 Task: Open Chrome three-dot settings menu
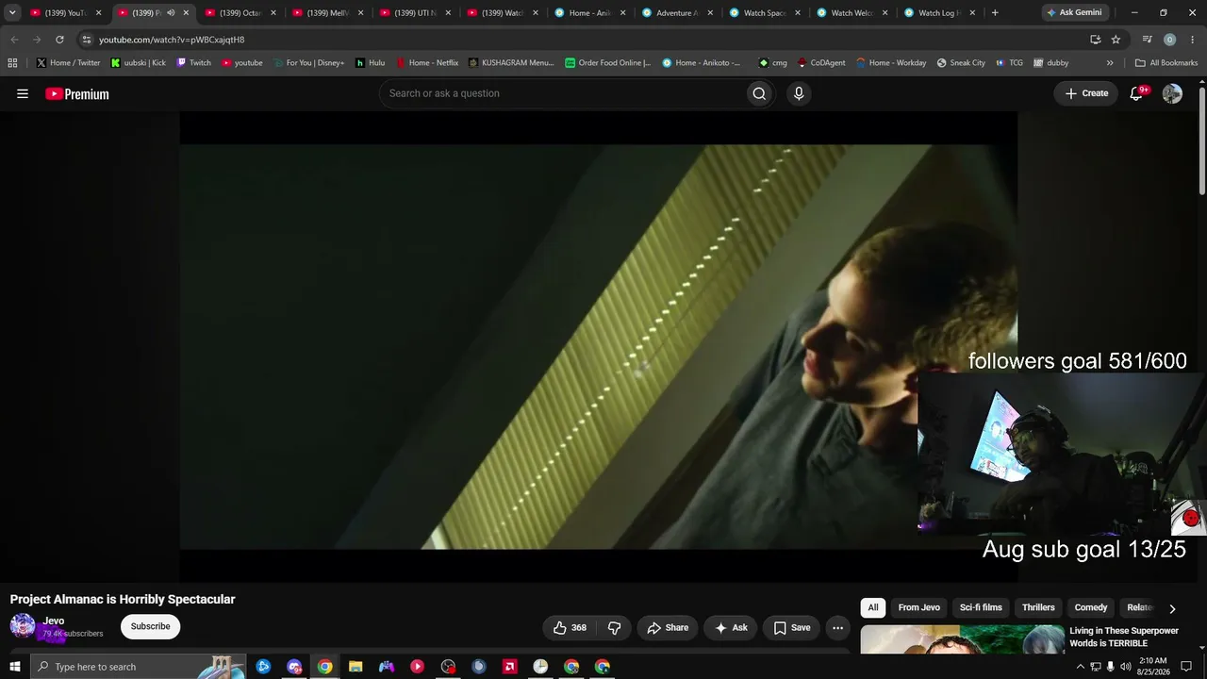1192,40
